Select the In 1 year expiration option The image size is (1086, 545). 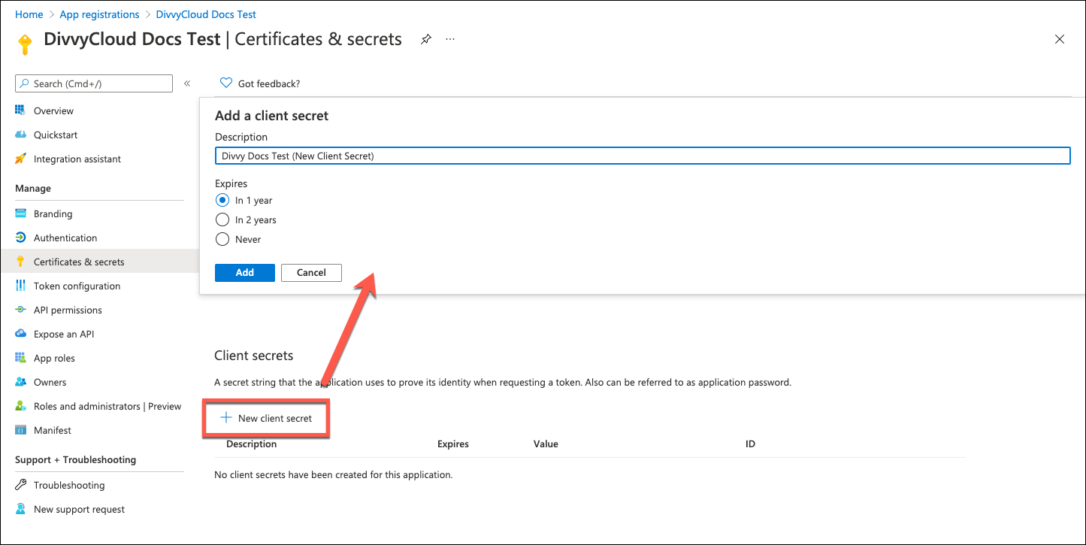click(x=222, y=200)
